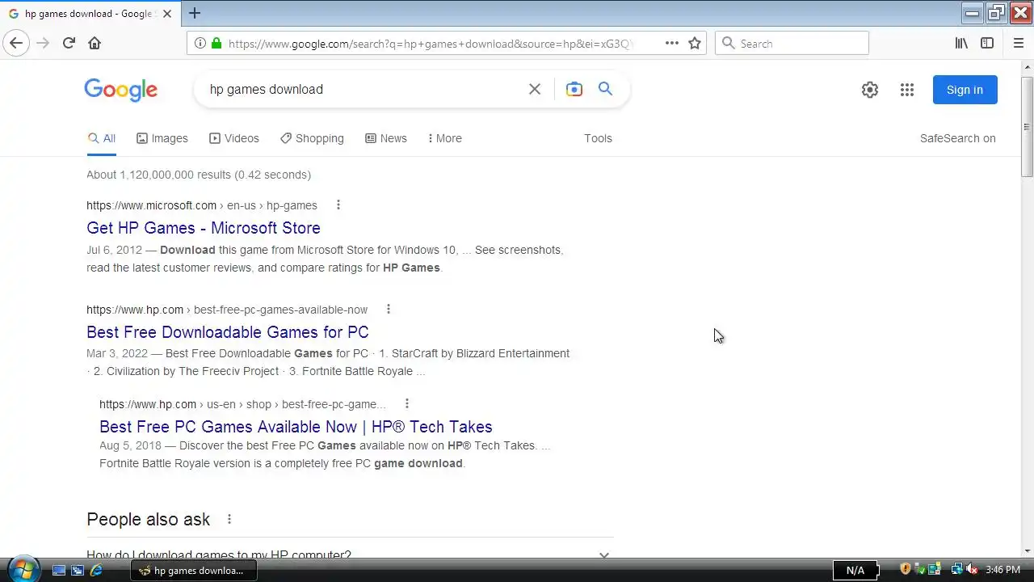1034x582 pixels.
Task: Open the Firefox hamburger menu
Action: coord(1019,44)
